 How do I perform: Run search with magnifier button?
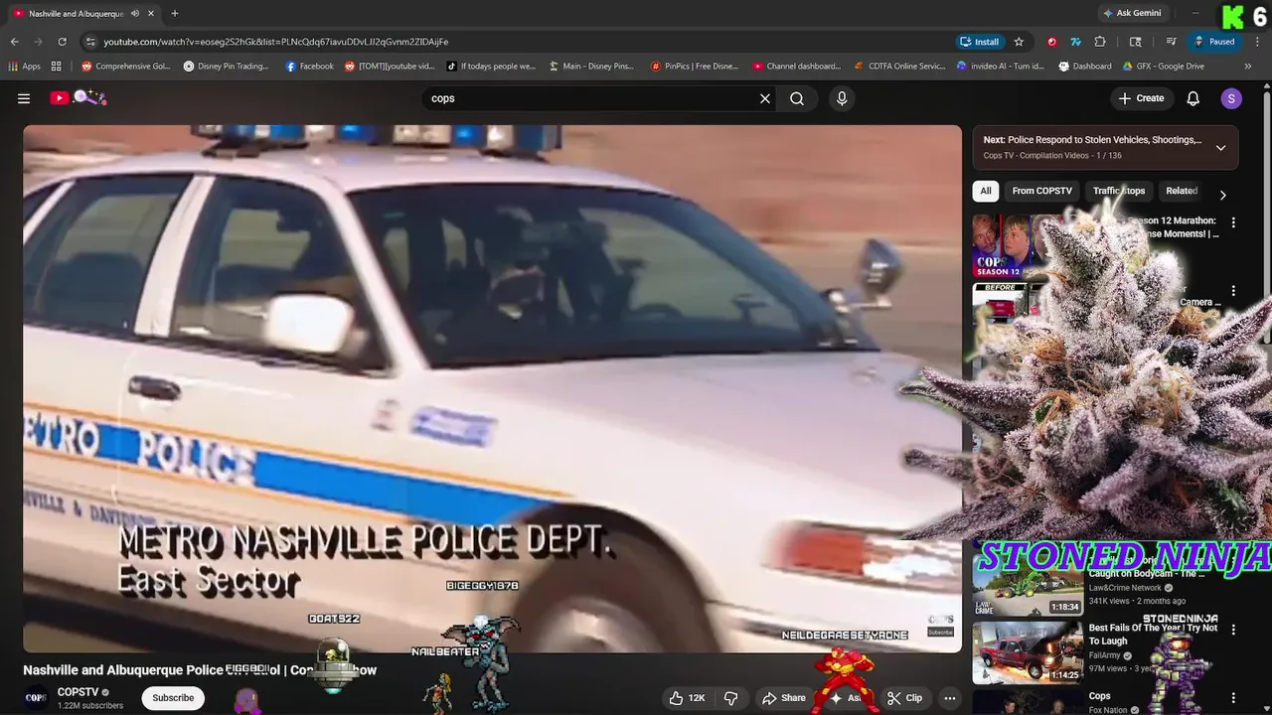click(x=797, y=98)
